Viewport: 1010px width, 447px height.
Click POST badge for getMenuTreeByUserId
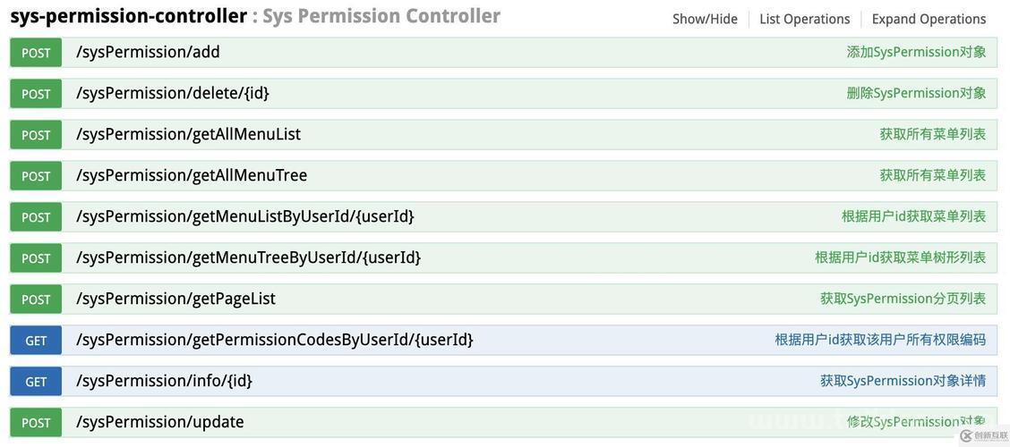36,257
